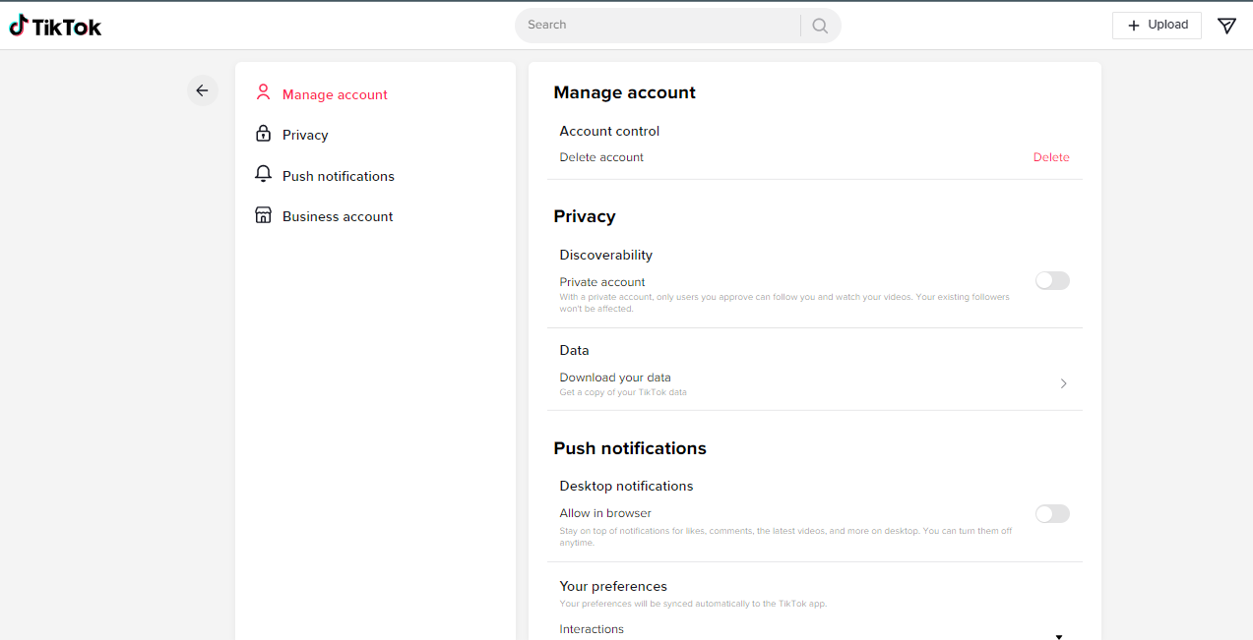Click the Discoverability heading

click(x=606, y=255)
